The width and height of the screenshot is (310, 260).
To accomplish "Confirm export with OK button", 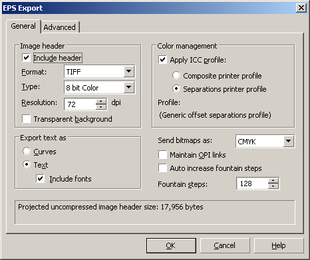I will pyautogui.click(x=171, y=245).
